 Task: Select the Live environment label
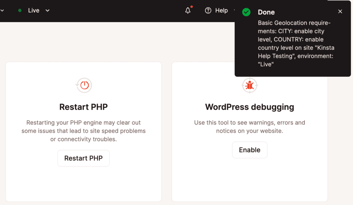(33, 10)
